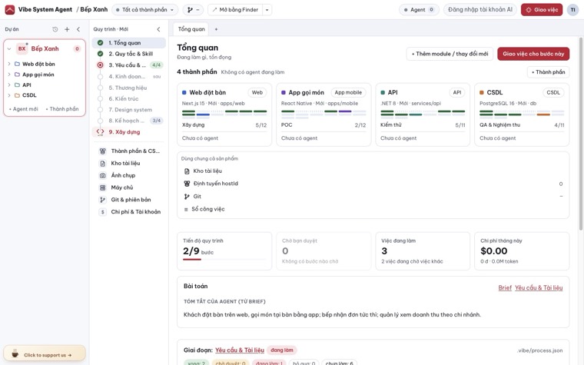Click Mở bằng Finder button
The width and height of the screenshot is (584, 365).
pyautogui.click(x=235, y=10)
